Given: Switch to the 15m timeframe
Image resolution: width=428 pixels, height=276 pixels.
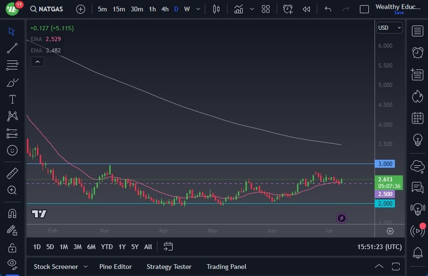Looking at the screenshot, I should pyautogui.click(x=119, y=9).
